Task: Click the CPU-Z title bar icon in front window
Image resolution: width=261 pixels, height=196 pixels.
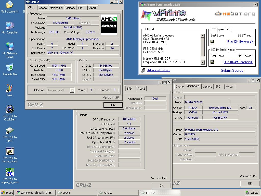Action: coord(28,2)
